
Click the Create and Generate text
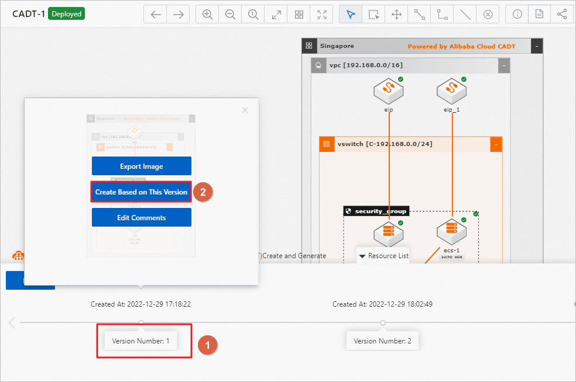point(294,256)
